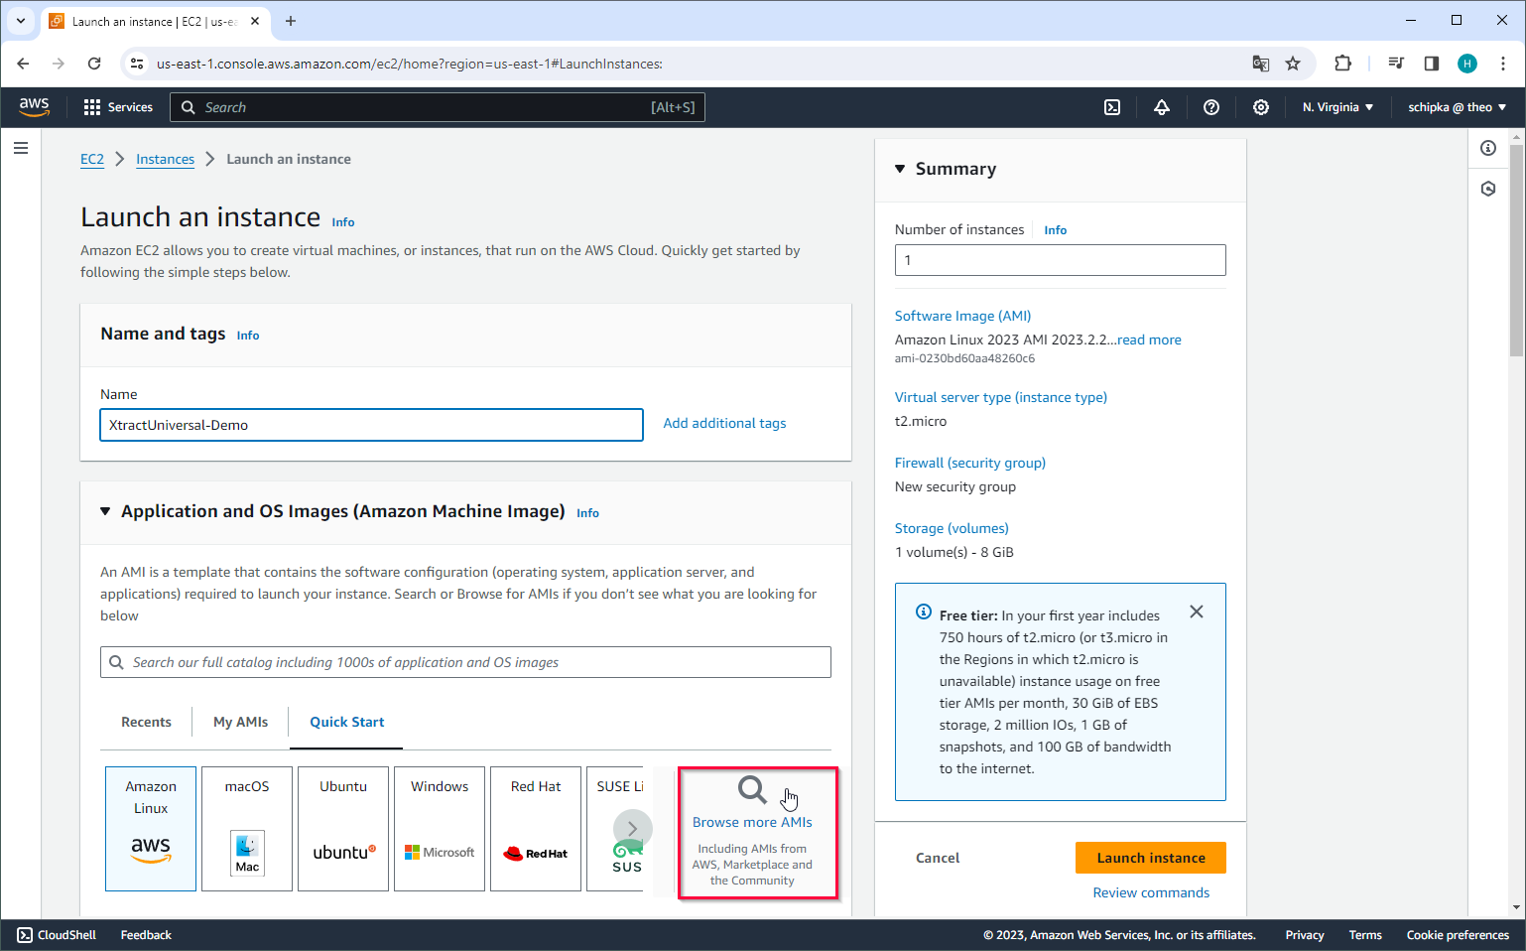1526x951 pixels.
Task: Open Software Image (AMI) summary link
Action: pyautogui.click(x=962, y=316)
